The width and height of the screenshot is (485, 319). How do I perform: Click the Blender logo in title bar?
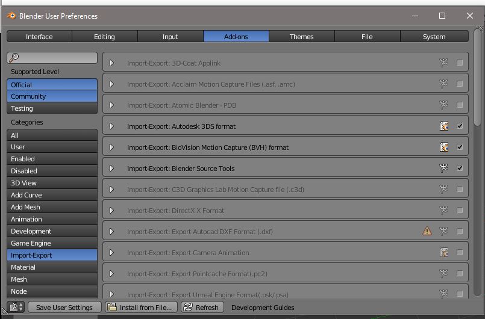11,16
